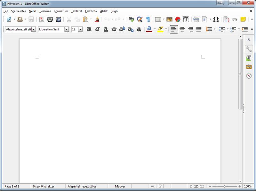This screenshot has width=256, height=192.
Task: Open the line spacing dropdown arrow
Action: 214,29
